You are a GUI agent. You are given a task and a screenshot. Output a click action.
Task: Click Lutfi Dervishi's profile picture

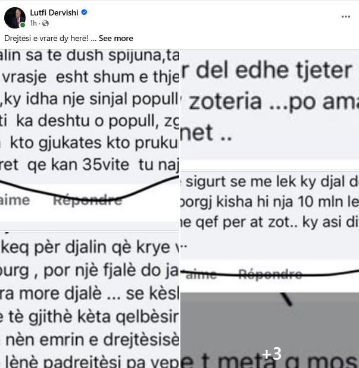click(x=15, y=18)
